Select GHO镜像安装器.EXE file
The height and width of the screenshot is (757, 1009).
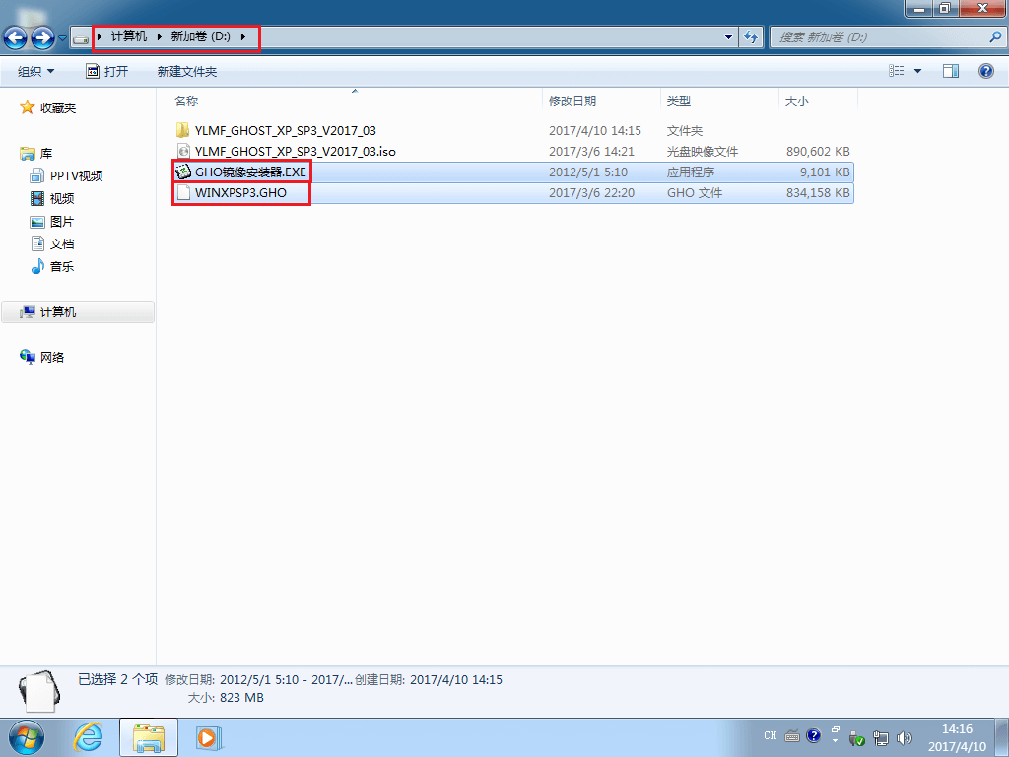[250, 172]
